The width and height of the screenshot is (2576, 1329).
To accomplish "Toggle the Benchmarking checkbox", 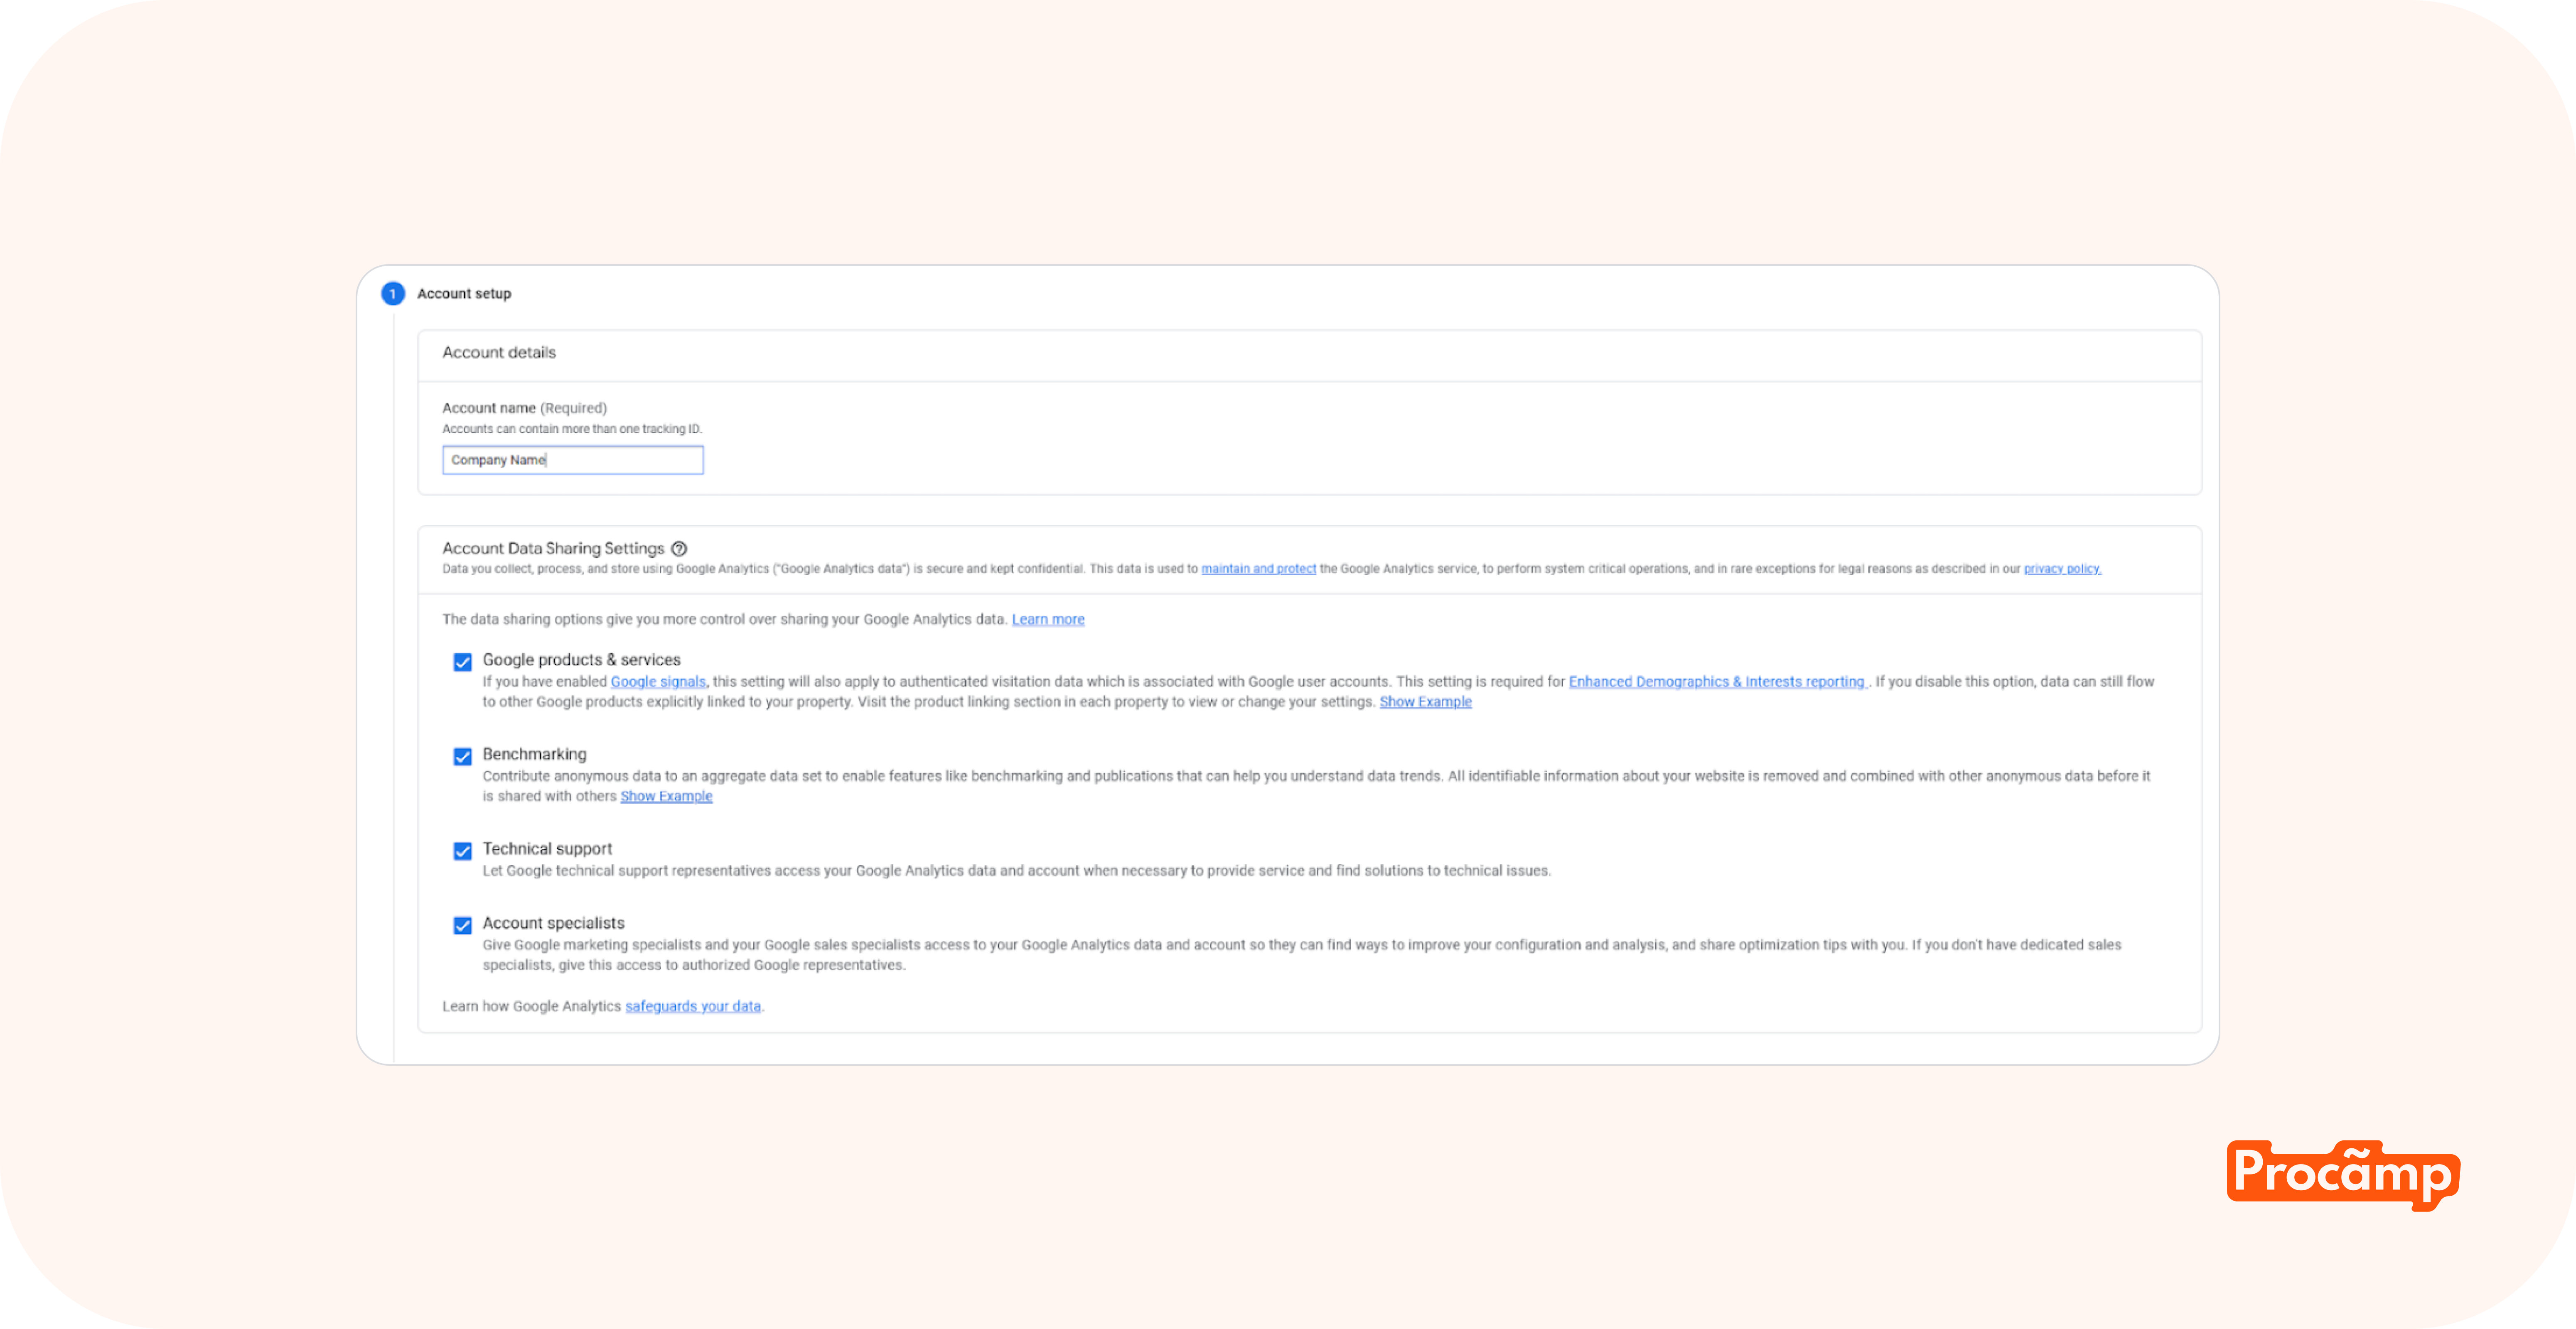I will click(x=462, y=756).
